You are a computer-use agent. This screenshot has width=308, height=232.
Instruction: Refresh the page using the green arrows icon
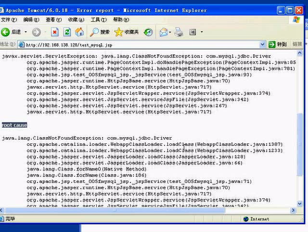coord(67,32)
